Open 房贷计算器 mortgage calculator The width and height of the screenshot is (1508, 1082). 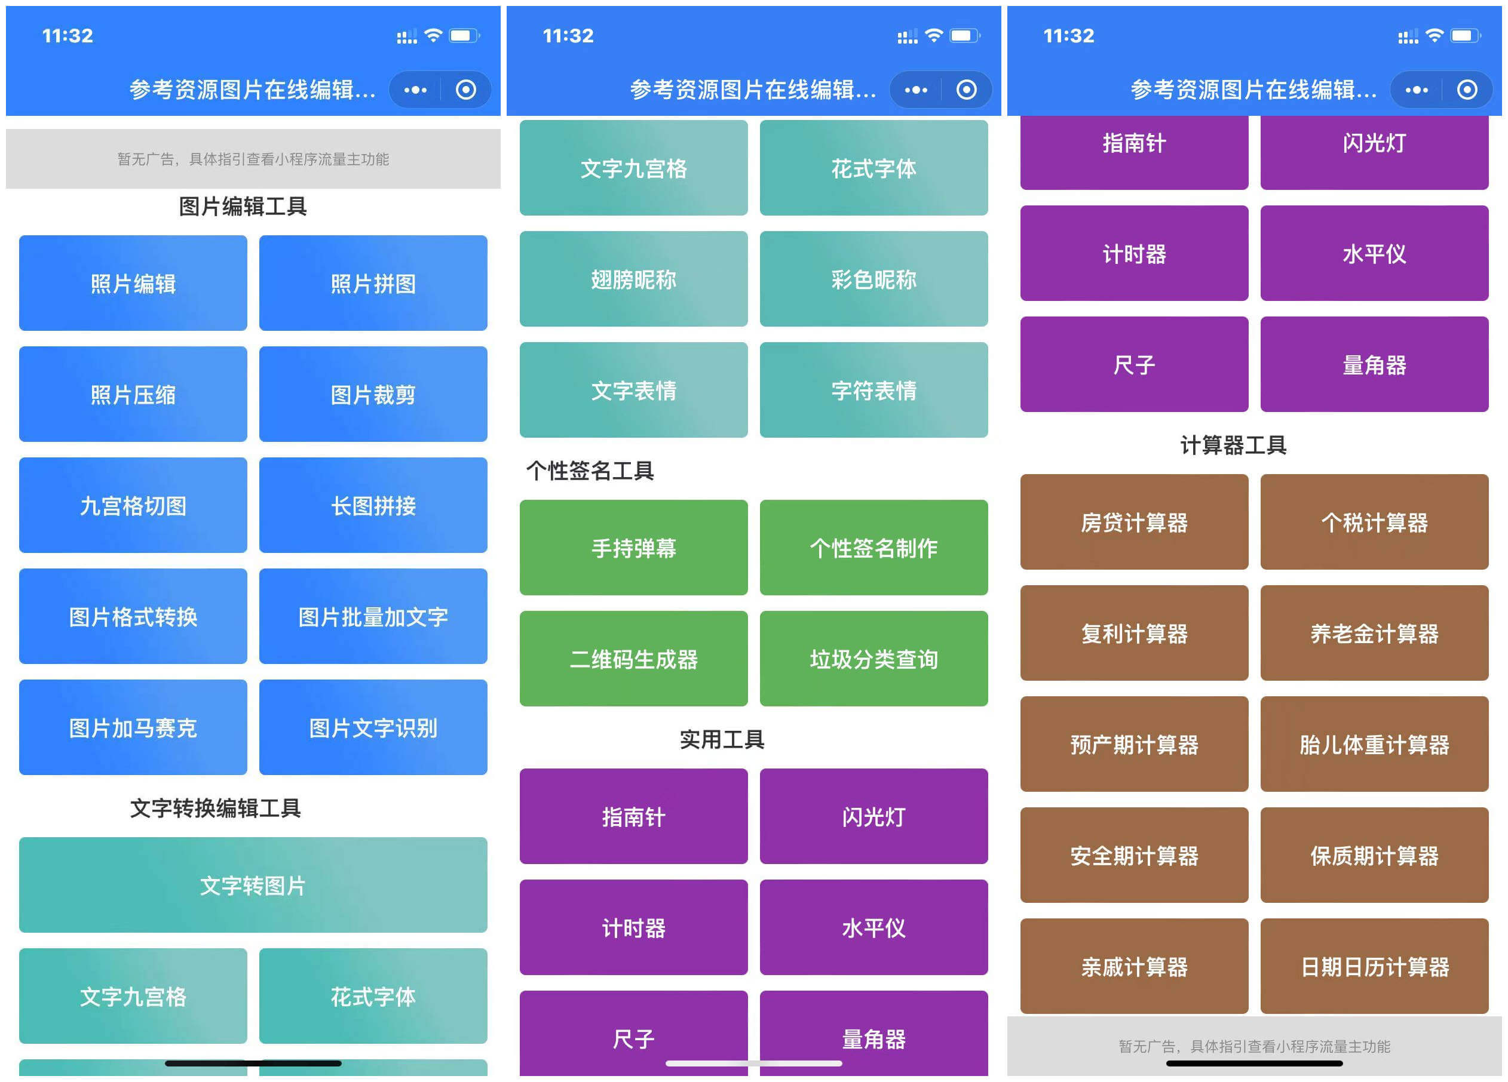click(x=1133, y=522)
